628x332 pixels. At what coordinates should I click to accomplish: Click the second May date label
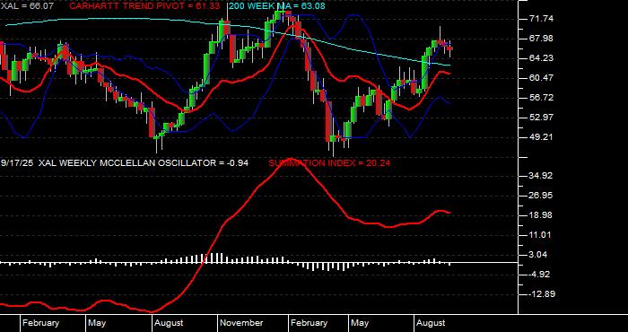point(360,323)
